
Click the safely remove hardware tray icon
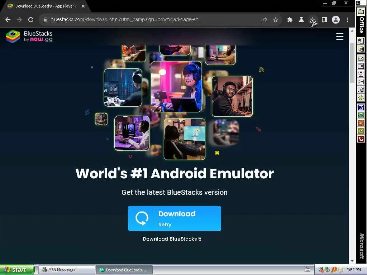(x=327, y=270)
